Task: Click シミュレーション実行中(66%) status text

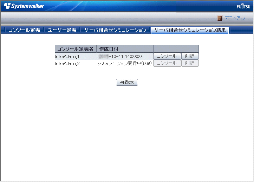Action: pyautogui.click(x=124, y=63)
